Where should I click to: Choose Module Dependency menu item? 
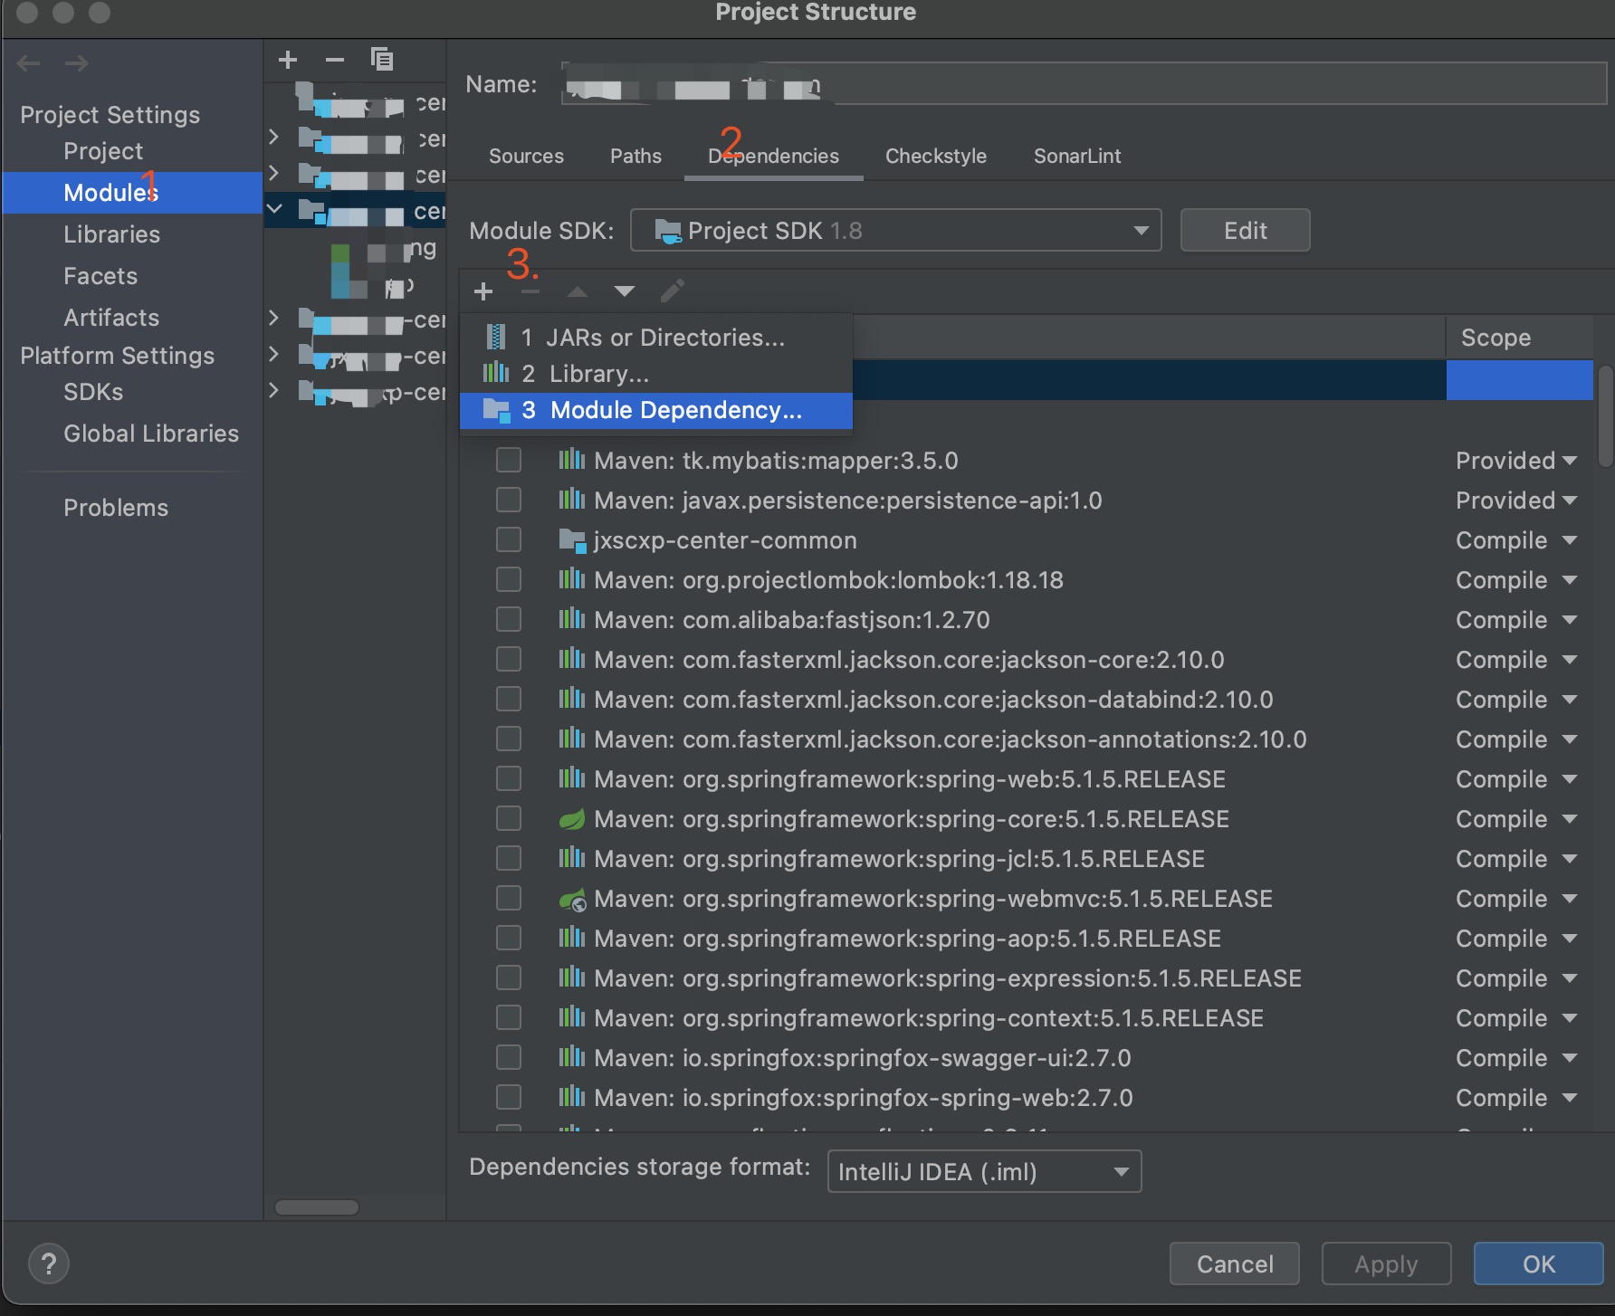(656, 410)
